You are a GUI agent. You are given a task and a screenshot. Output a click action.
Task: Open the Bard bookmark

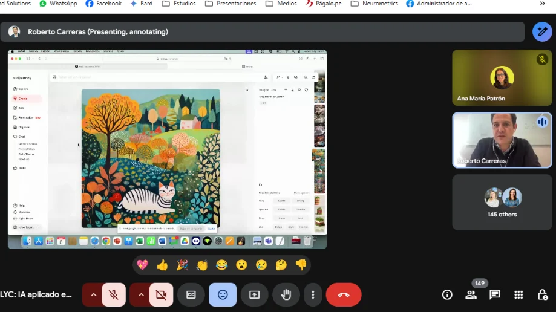(x=142, y=4)
